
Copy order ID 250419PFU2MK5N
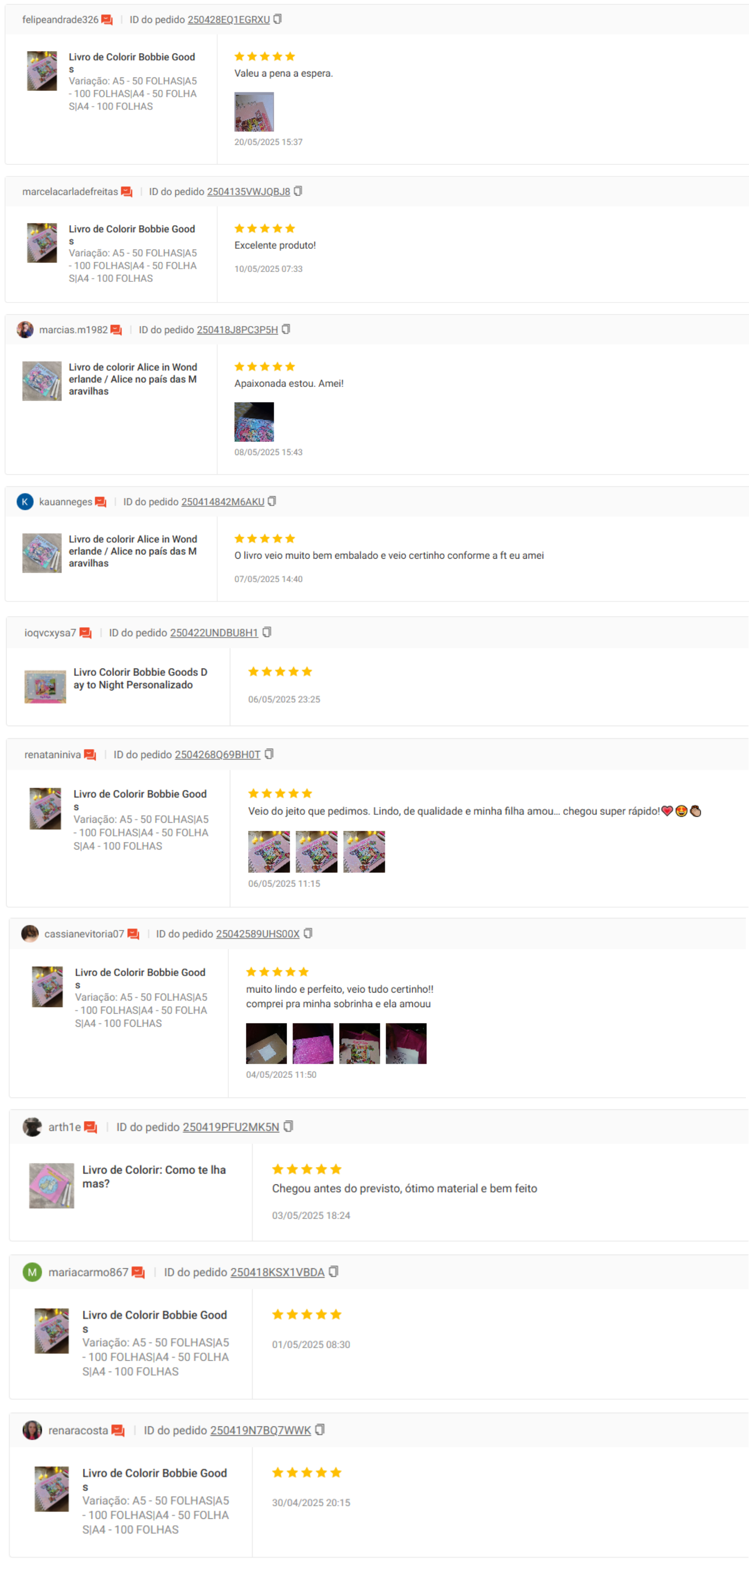(288, 1126)
